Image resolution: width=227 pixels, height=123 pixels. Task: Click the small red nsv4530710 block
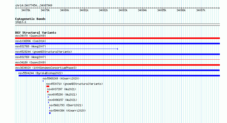point(48,86)
